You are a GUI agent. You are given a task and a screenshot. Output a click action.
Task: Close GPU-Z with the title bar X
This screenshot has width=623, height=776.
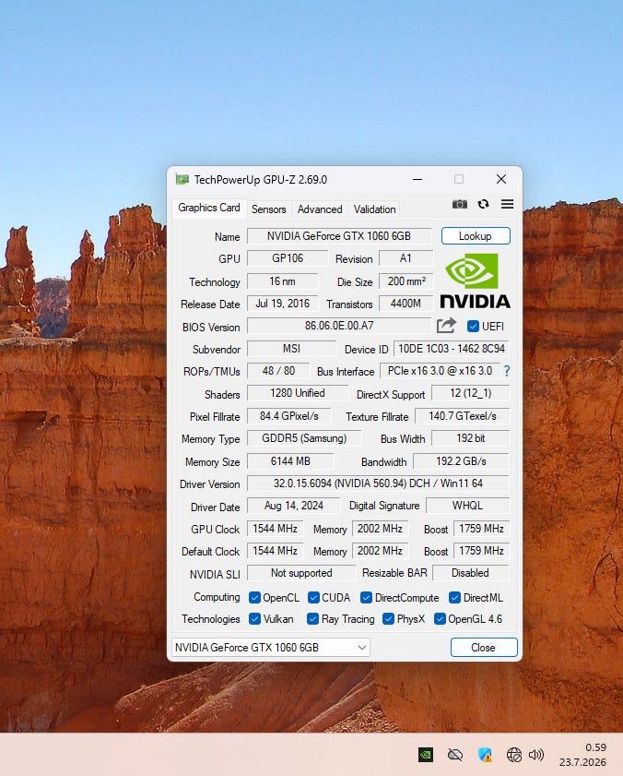pos(501,179)
